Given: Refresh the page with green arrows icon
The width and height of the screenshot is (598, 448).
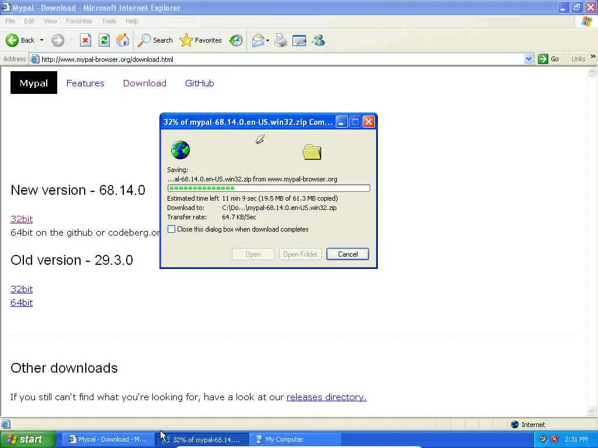Looking at the screenshot, I should pos(104,40).
